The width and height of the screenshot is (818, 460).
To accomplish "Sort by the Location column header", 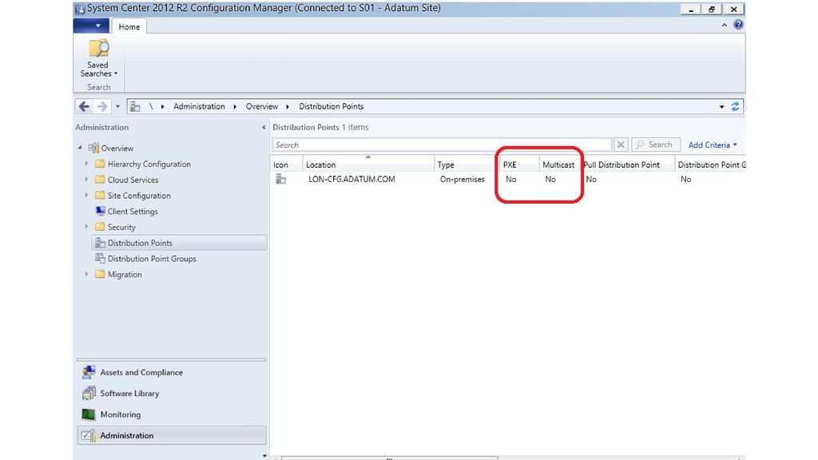I will (368, 165).
